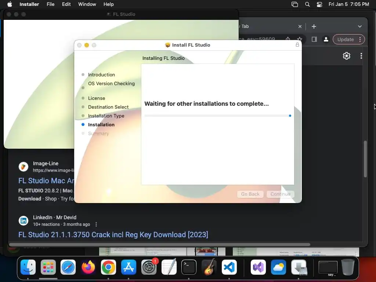
Task: Click the waiting for other installations message
Action: tap(206, 104)
